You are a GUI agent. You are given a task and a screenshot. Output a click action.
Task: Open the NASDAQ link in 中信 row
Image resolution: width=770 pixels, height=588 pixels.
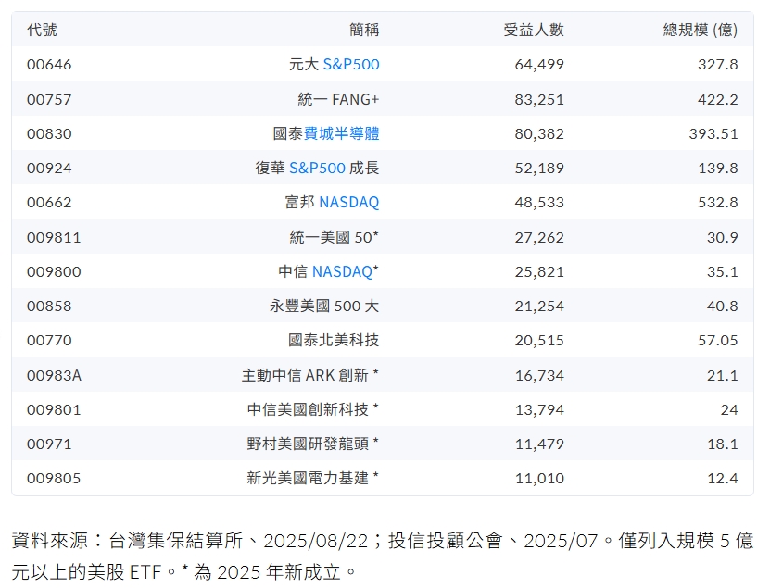342,271
